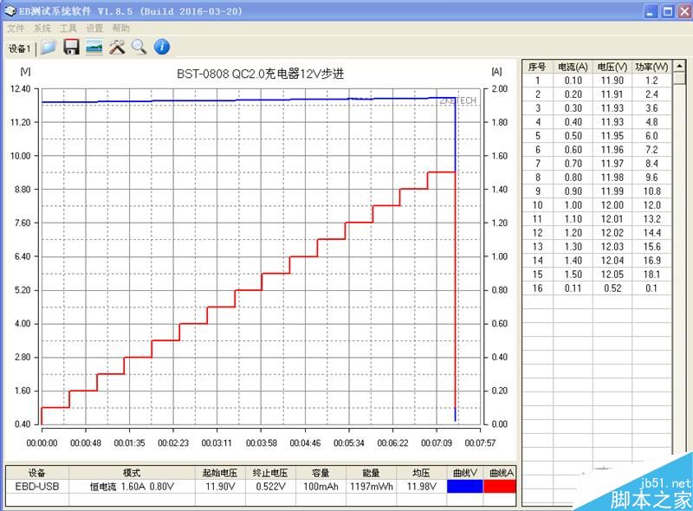Click the 能量 column header in summary
The image size is (693, 511).
point(372,473)
